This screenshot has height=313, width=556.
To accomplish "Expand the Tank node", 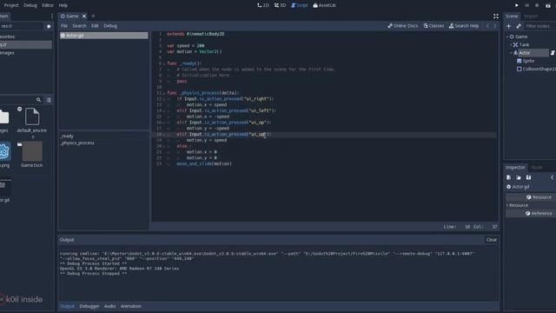I will tap(511, 44).
